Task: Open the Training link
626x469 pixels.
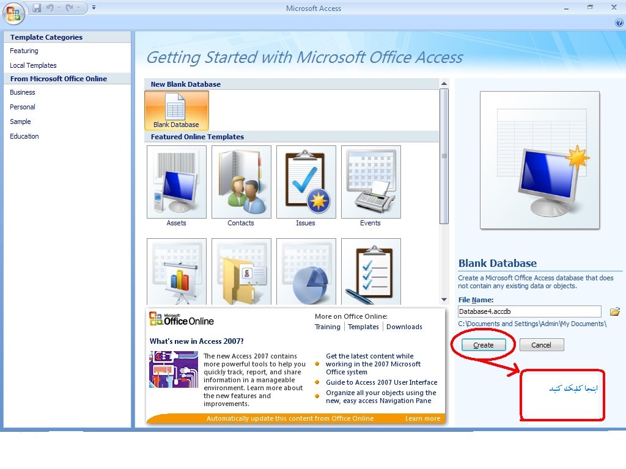Action: (x=328, y=327)
